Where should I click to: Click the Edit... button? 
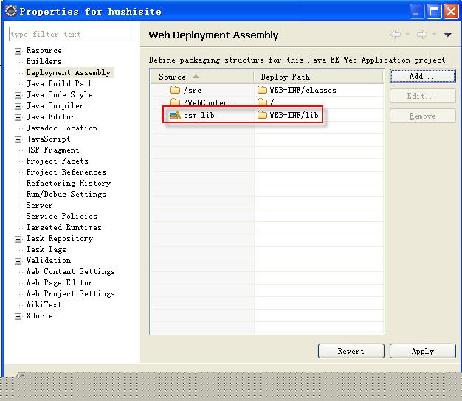pos(423,97)
